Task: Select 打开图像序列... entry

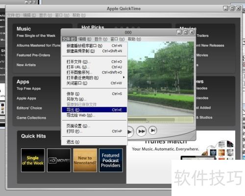Action: [94, 73]
